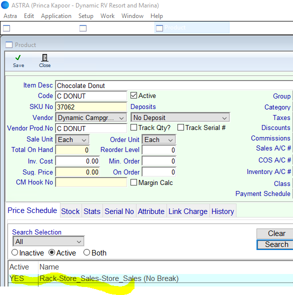Click the Close door icon
This screenshot has width=293, height=295.
click(x=45, y=58)
